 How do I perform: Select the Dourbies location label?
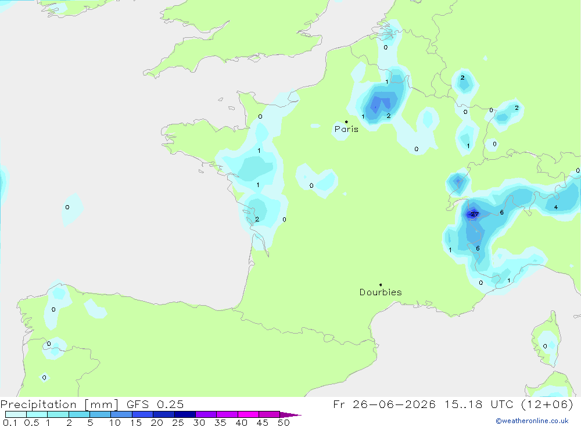pyautogui.click(x=381, y=292)
